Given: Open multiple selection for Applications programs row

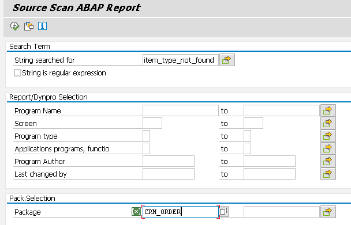Looking at the screenshot, I should [x=328, y=148].
